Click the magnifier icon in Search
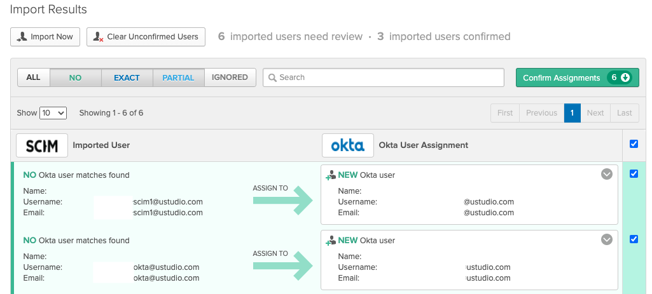This screenshot has height=294, width=652. coord(272,77)
